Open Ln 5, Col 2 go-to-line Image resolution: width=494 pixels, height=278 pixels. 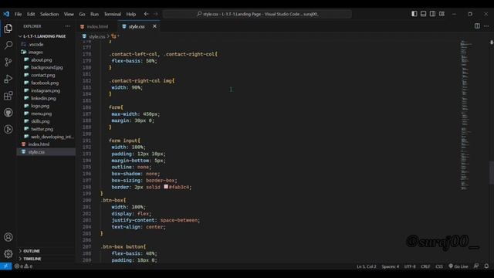367,266
